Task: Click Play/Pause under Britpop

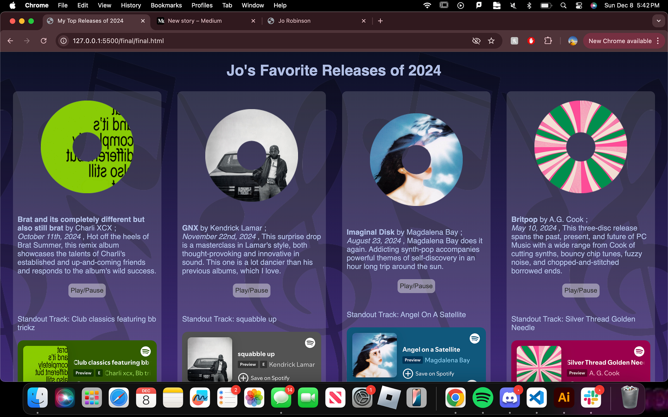Action: [x=581, y=290]
